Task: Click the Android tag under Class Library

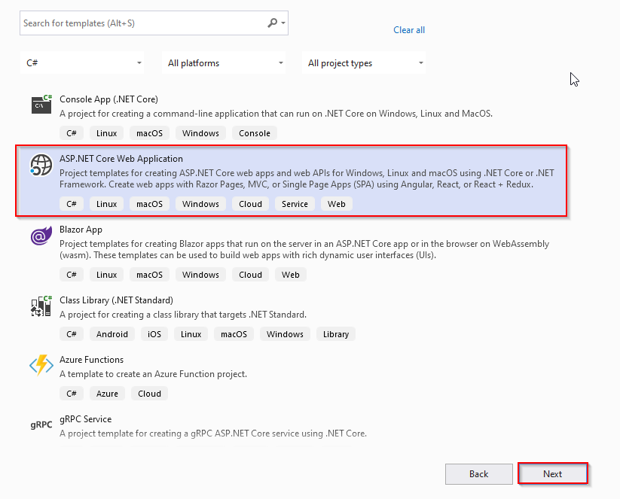Action: [x=112, y=334]
